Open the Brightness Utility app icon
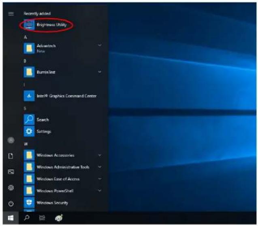This screenshot has height=226, width=258. coord(29,25)
